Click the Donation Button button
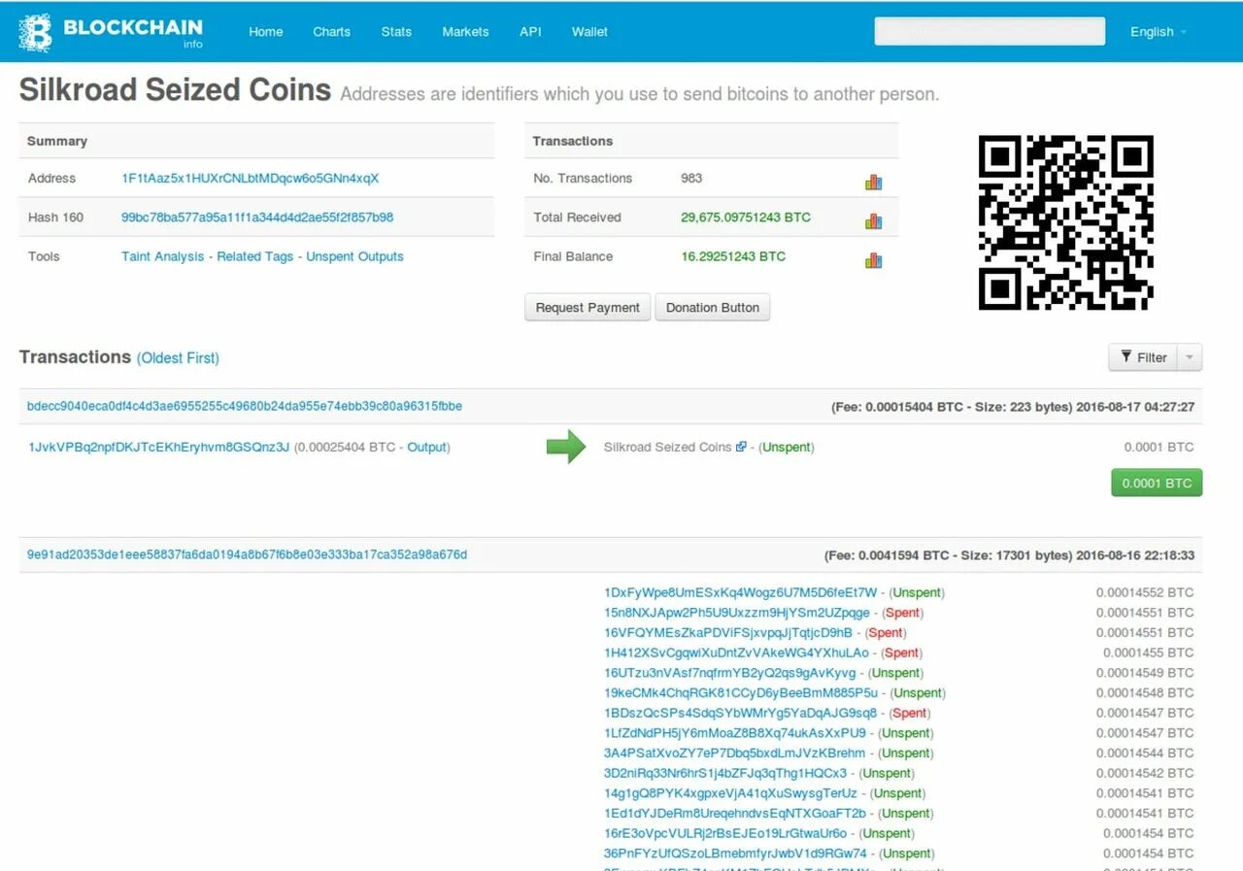Viewport: 1243px width, 871px height. 713,308
